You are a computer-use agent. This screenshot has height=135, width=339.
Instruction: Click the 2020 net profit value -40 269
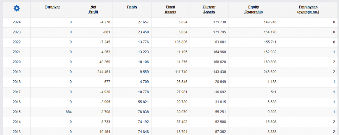pos(104,62)
